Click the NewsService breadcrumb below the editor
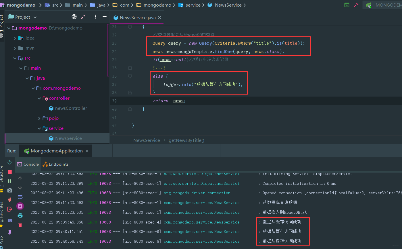This screenshot has height=249, width=402. (147, 140)
